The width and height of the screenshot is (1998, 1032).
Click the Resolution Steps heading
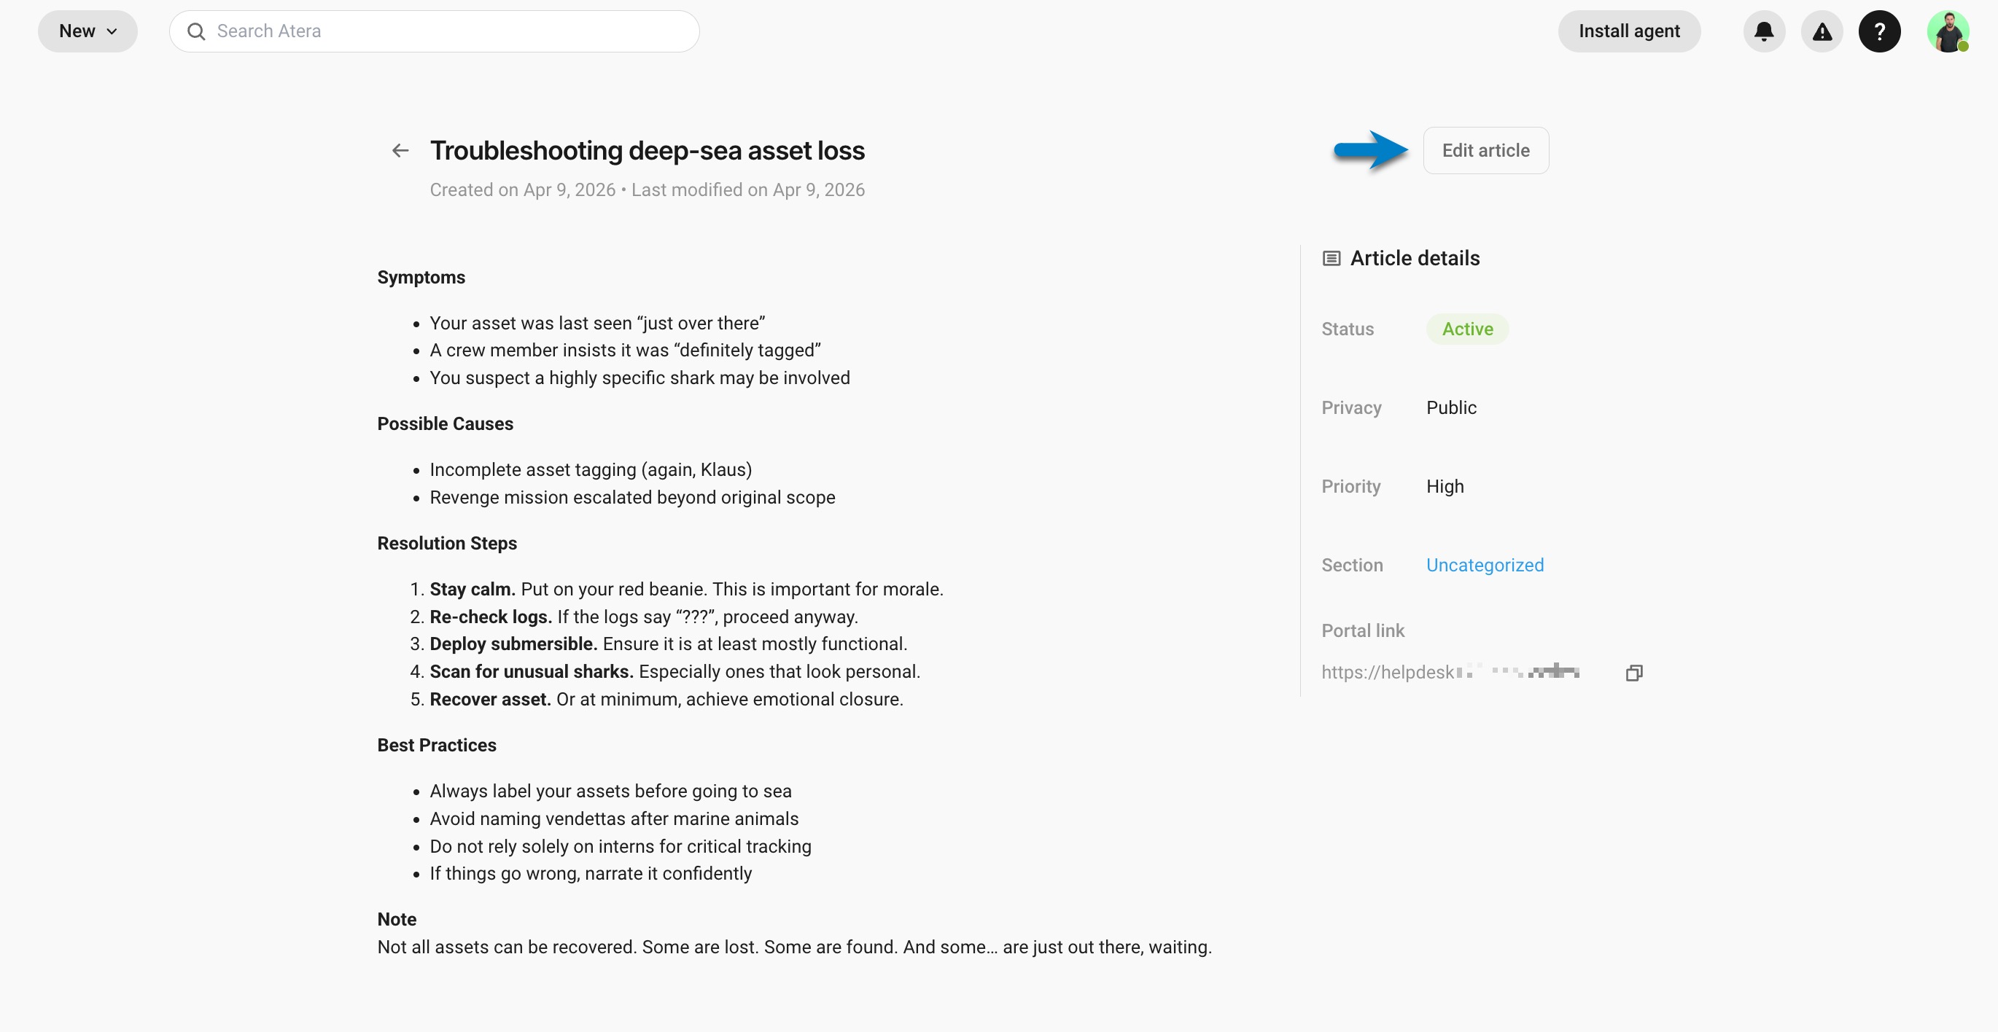point(447,544)
